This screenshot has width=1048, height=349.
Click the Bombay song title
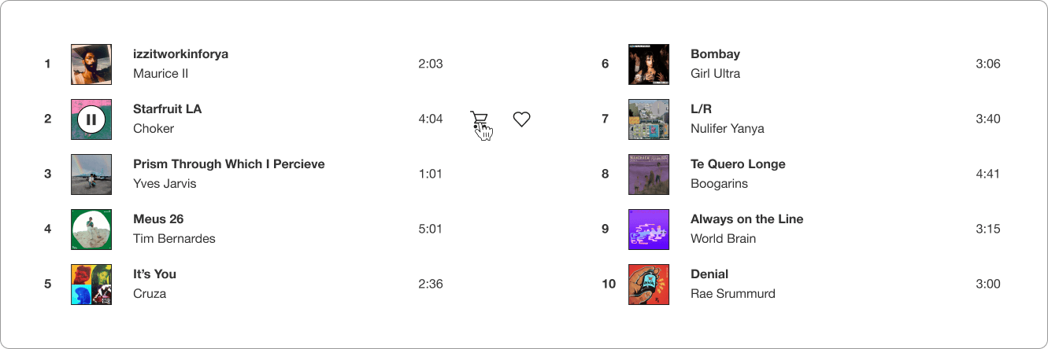(x=715, y=54)
